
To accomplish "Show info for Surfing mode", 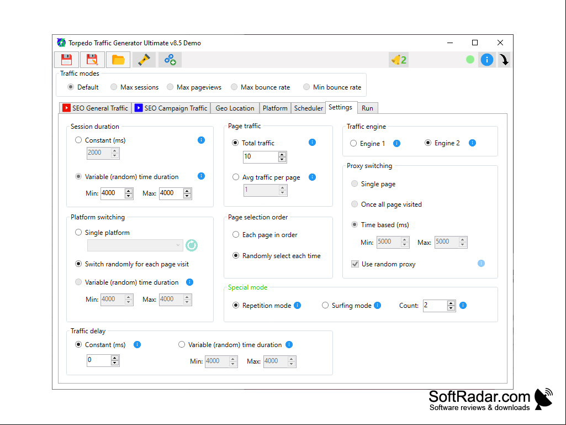I will click(378, 306).
